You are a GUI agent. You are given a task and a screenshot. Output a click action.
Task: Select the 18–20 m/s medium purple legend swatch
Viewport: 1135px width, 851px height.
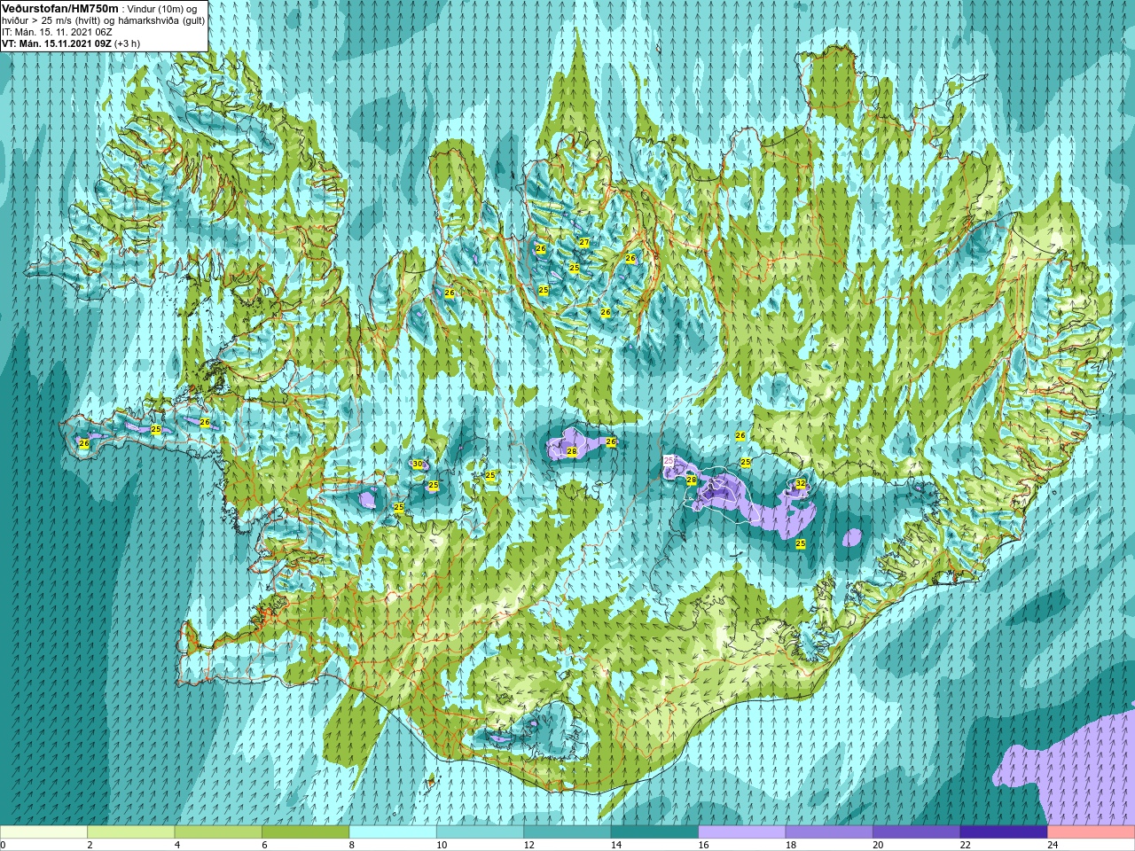[830, 832]
